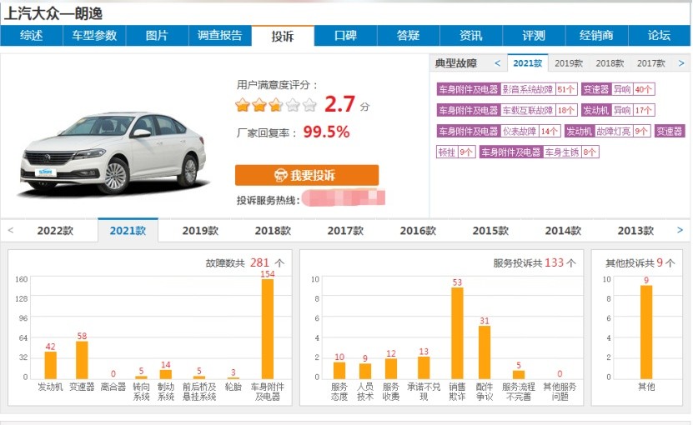Click the 服务流程不完善 axis label
693x425 pixels.
point(519,392)
